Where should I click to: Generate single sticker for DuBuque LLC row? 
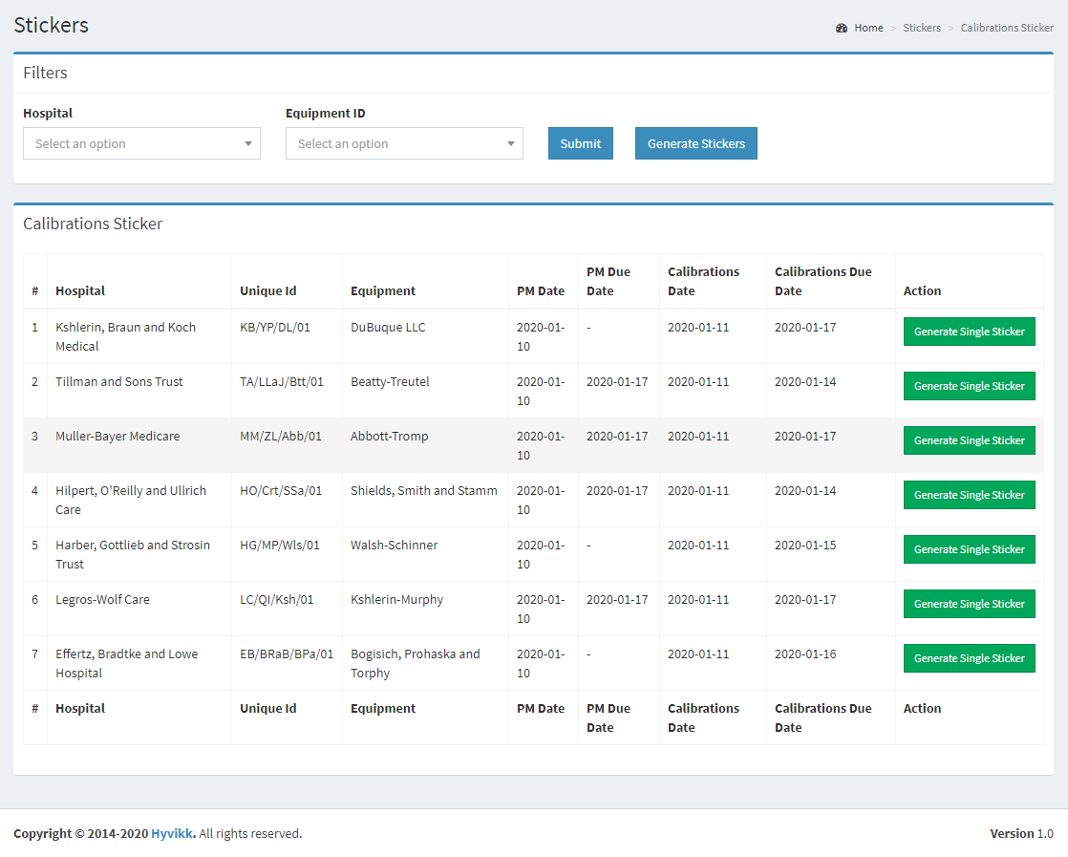tap(970, 332)
